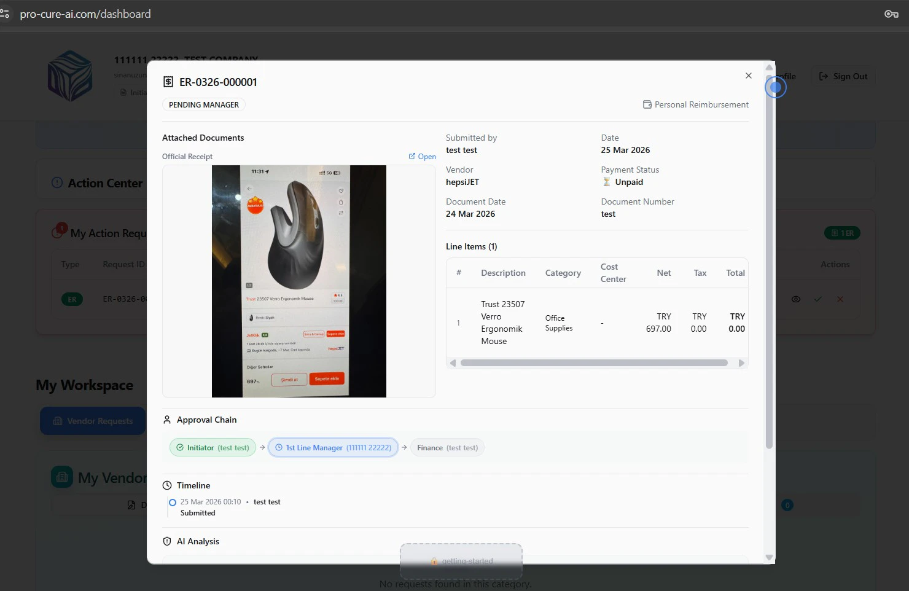909x591 pixels.
Task: Click the browser site settings icon
Action: pos(4,14)
